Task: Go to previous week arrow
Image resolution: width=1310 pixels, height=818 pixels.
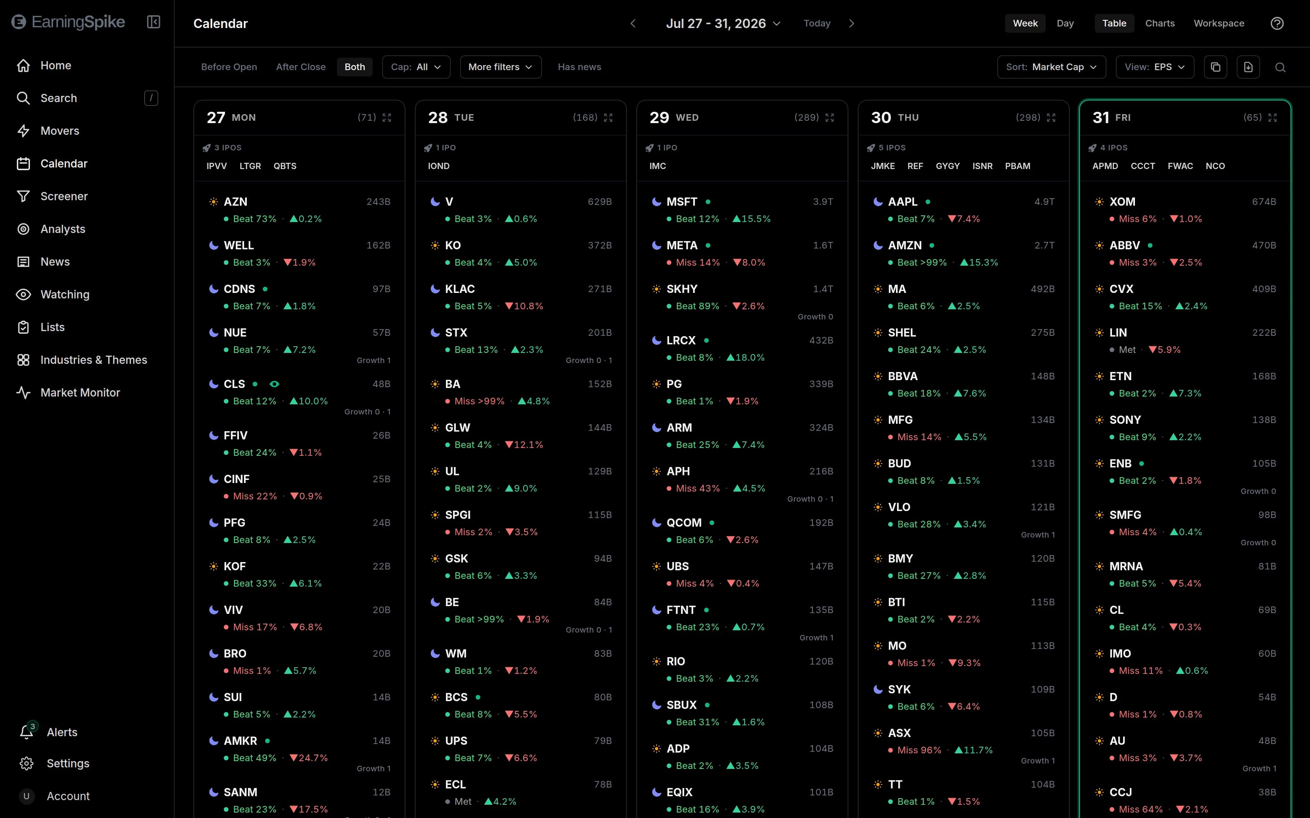Action: (x=633, y=23)
